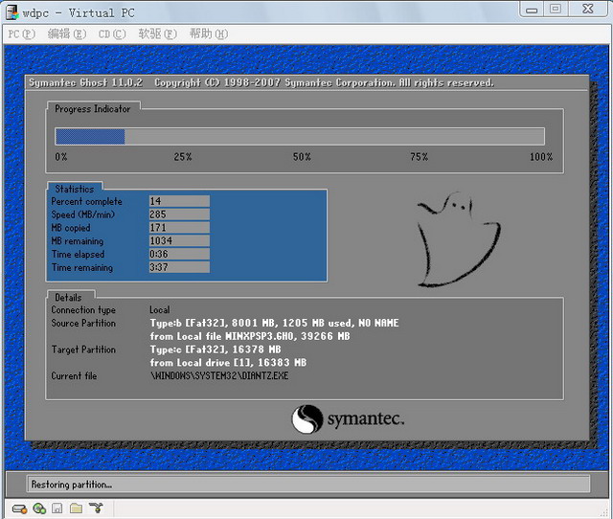Open the 编辑 (E) menu
The height and width of the screenshot is (519, 613).
pyautogui.click(x=67, y=34)
